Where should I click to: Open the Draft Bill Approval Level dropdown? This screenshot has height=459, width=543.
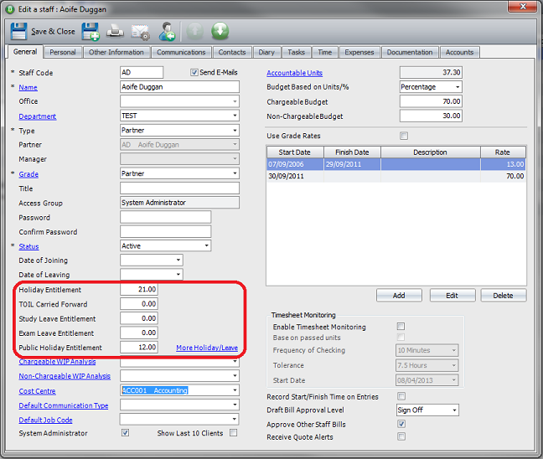tap(453, 410)
